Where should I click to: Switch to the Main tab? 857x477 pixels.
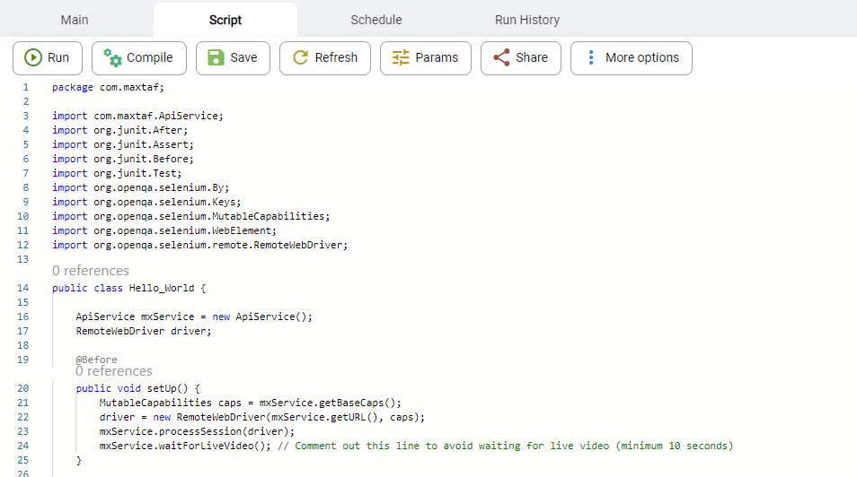(x=75, y=20)
